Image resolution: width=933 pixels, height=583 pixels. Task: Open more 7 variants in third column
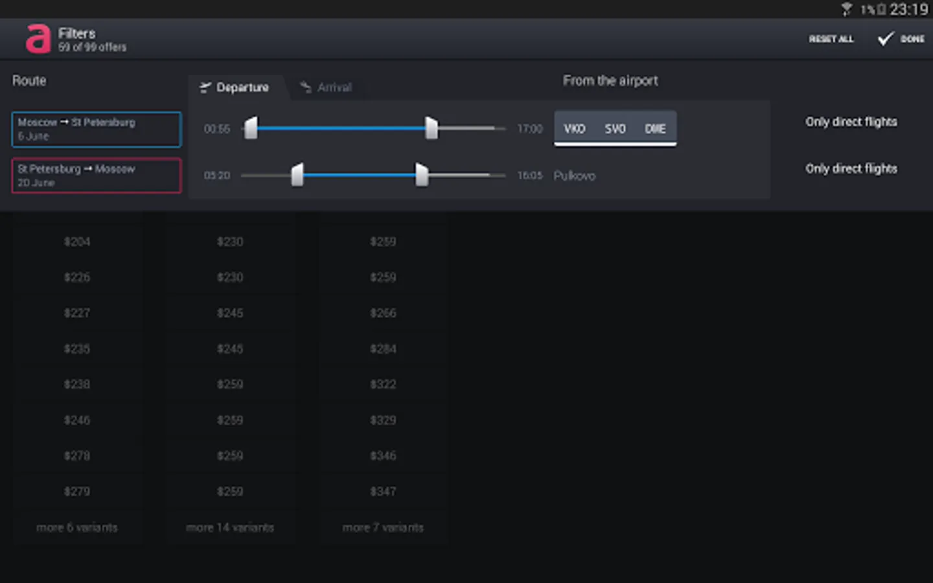tap(383, 528)
